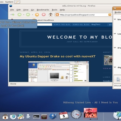Screen dimensions: 121x121
Task: Open the Tools menu in Firefox
Action: [x=54, y=10]
